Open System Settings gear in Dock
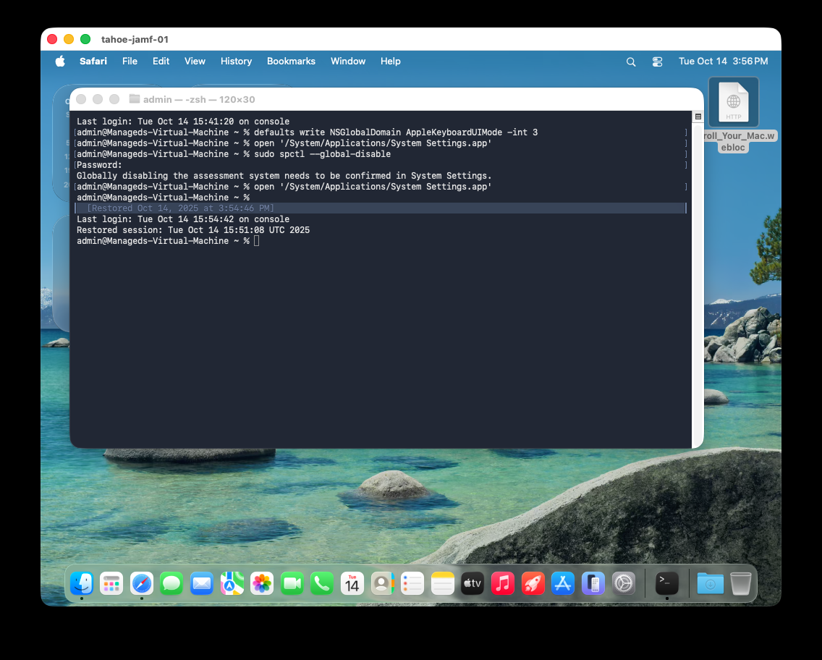822x660 pixels. point(623,583)
